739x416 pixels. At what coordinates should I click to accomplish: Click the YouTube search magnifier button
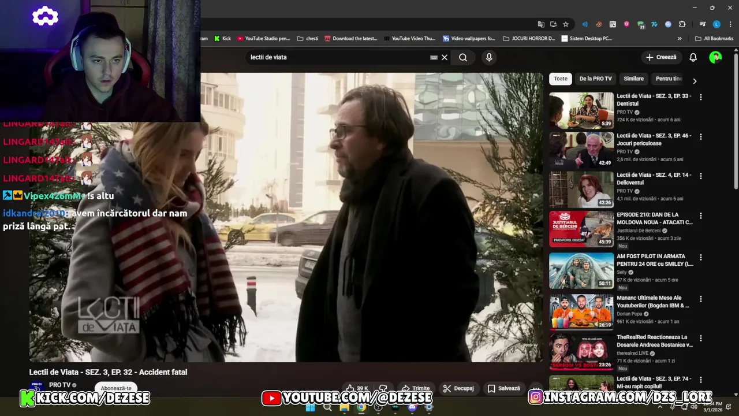coord(463,57)
